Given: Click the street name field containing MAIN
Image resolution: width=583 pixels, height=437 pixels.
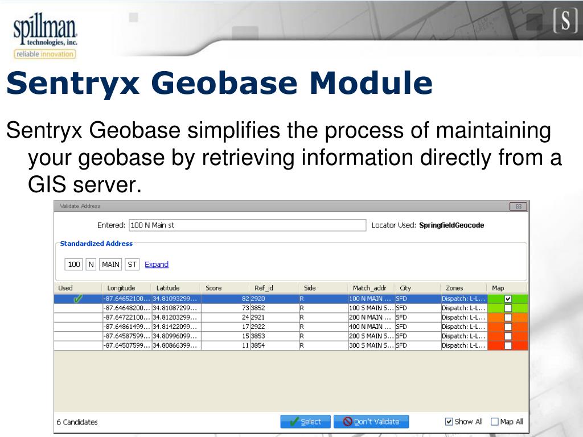Looking at the screenshot, I should click(110, 264).
